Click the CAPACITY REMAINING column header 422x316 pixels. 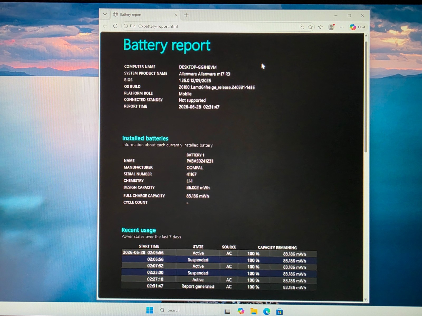click(277, 248)
